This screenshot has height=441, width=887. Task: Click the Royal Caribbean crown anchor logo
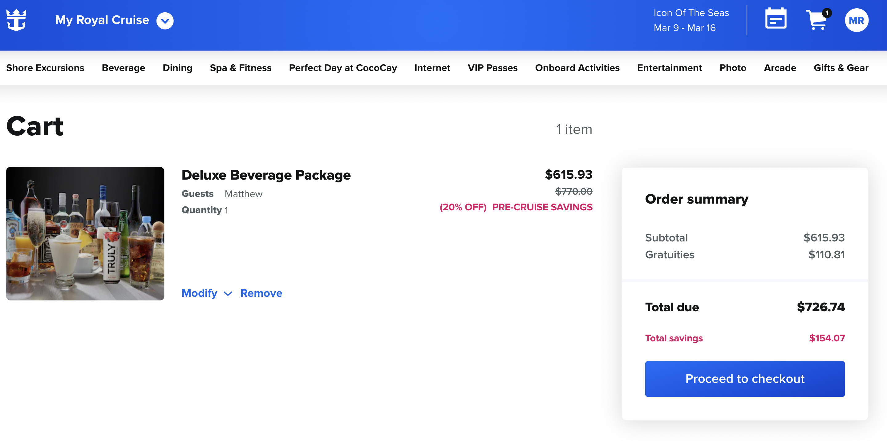tap(16, 20)
